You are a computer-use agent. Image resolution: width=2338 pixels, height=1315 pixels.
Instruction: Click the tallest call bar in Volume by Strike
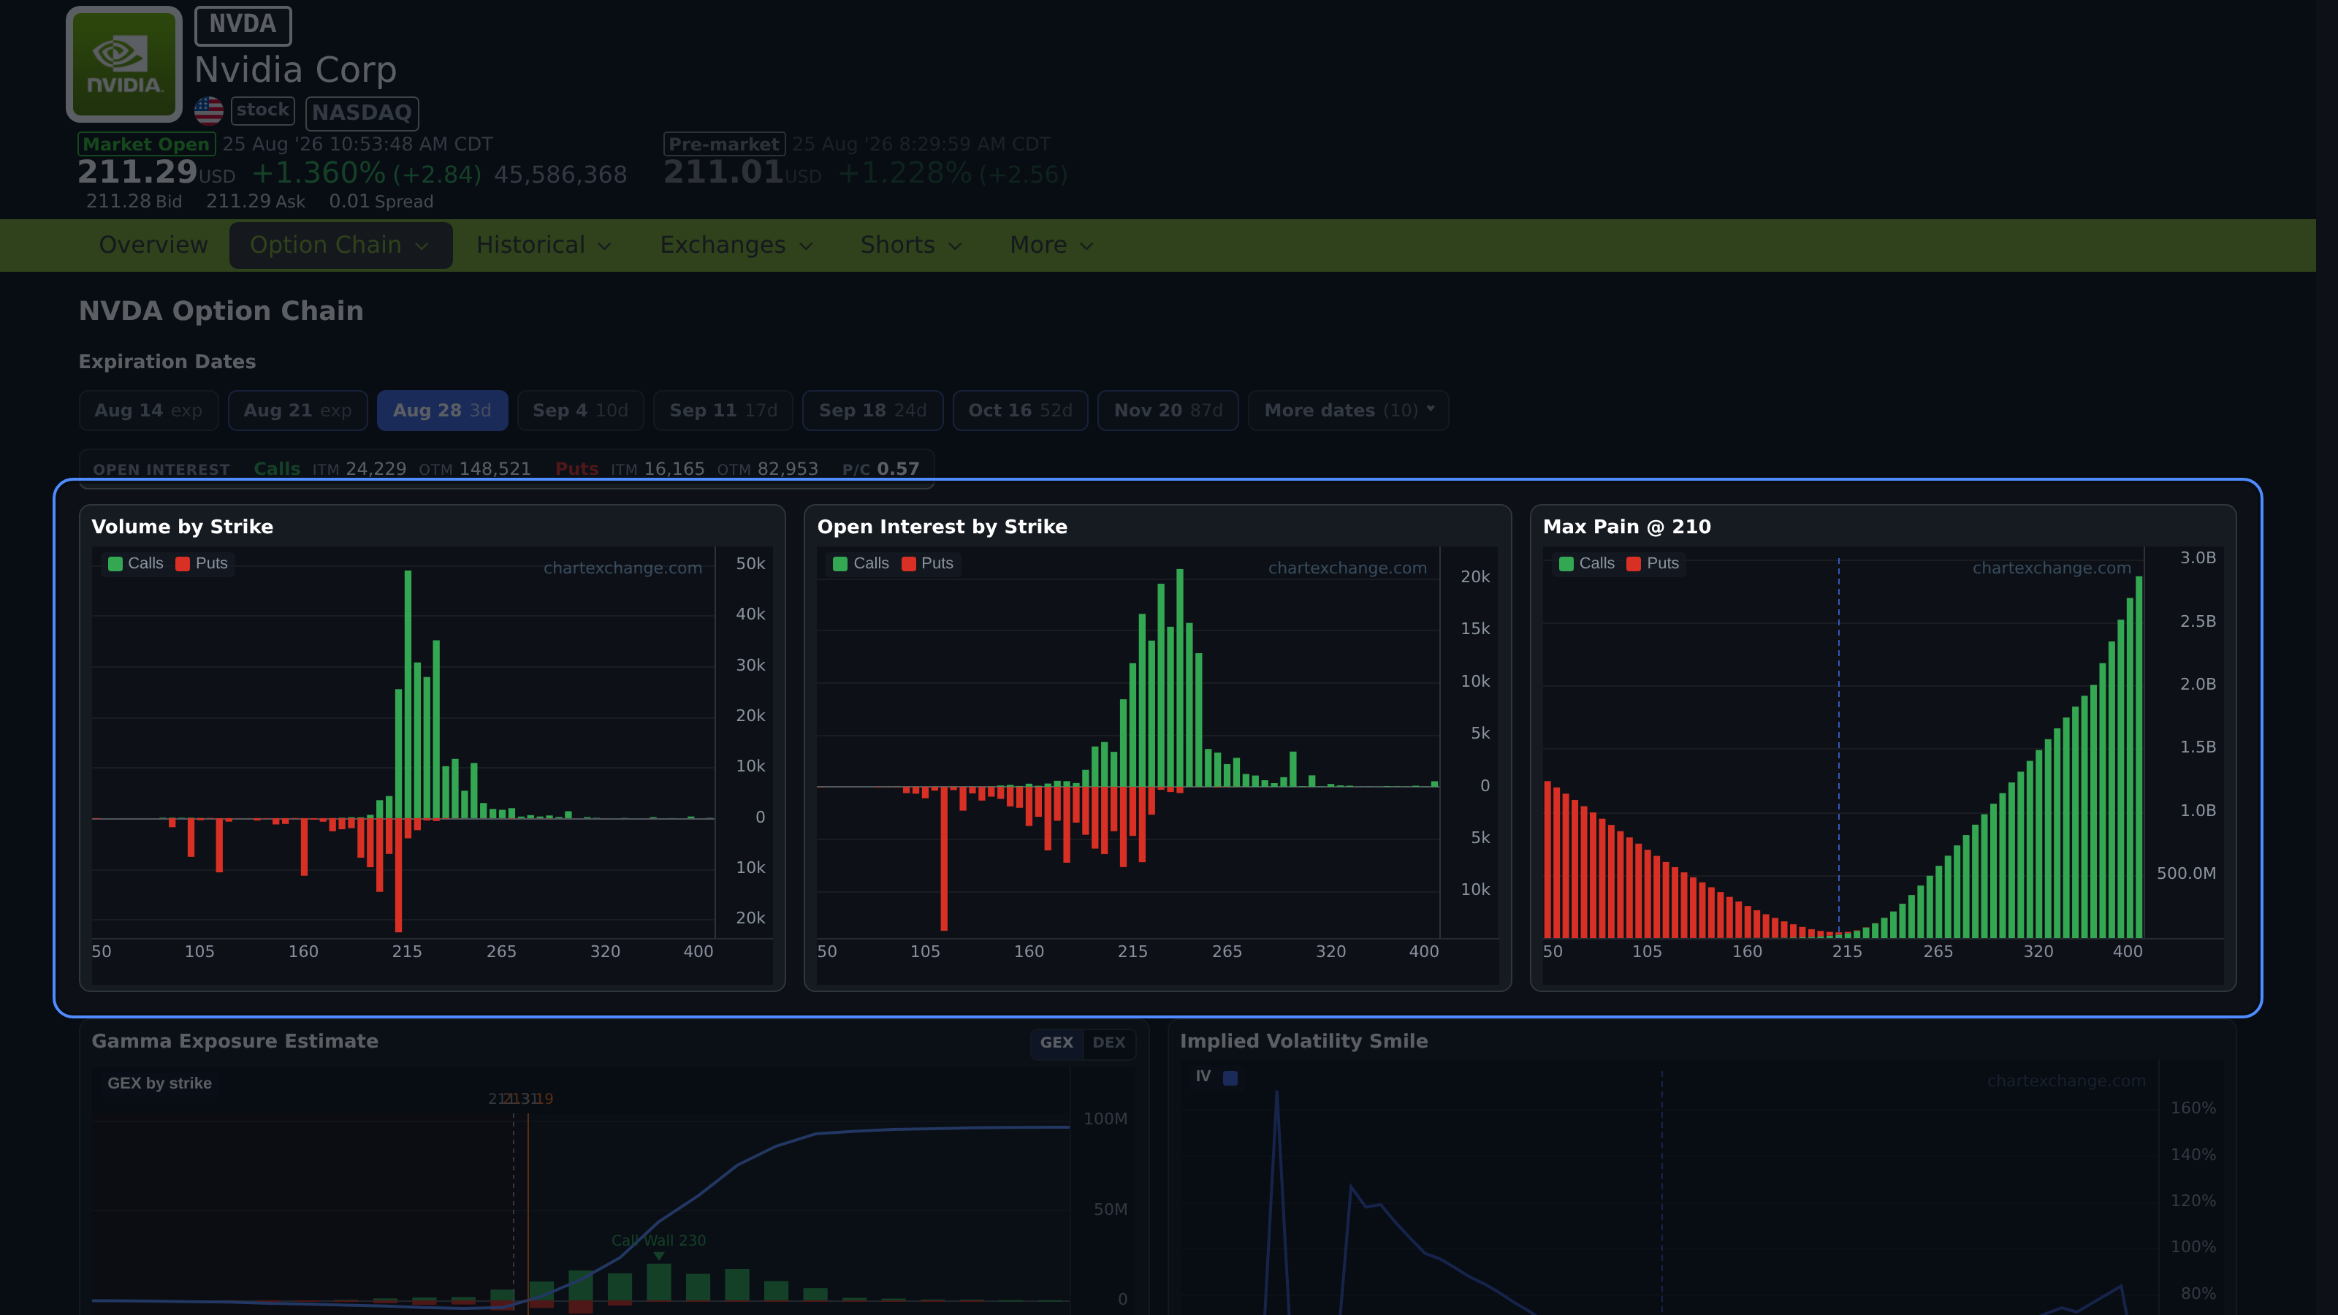point(408,694)
